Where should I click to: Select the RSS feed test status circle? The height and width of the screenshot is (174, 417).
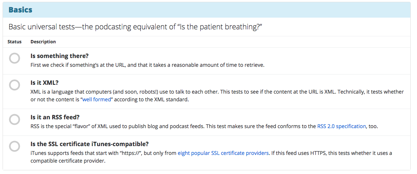14,120
